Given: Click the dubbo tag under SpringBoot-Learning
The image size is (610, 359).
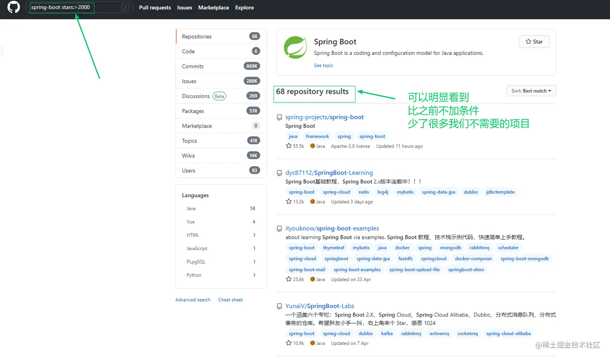Looking at the screenshot, I should pos(470,192).
